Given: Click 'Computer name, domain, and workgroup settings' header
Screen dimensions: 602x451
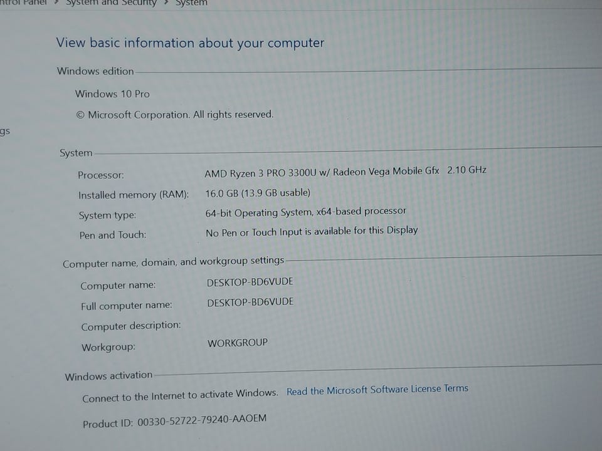Looking at the screenshot, I should click(173, 262).
